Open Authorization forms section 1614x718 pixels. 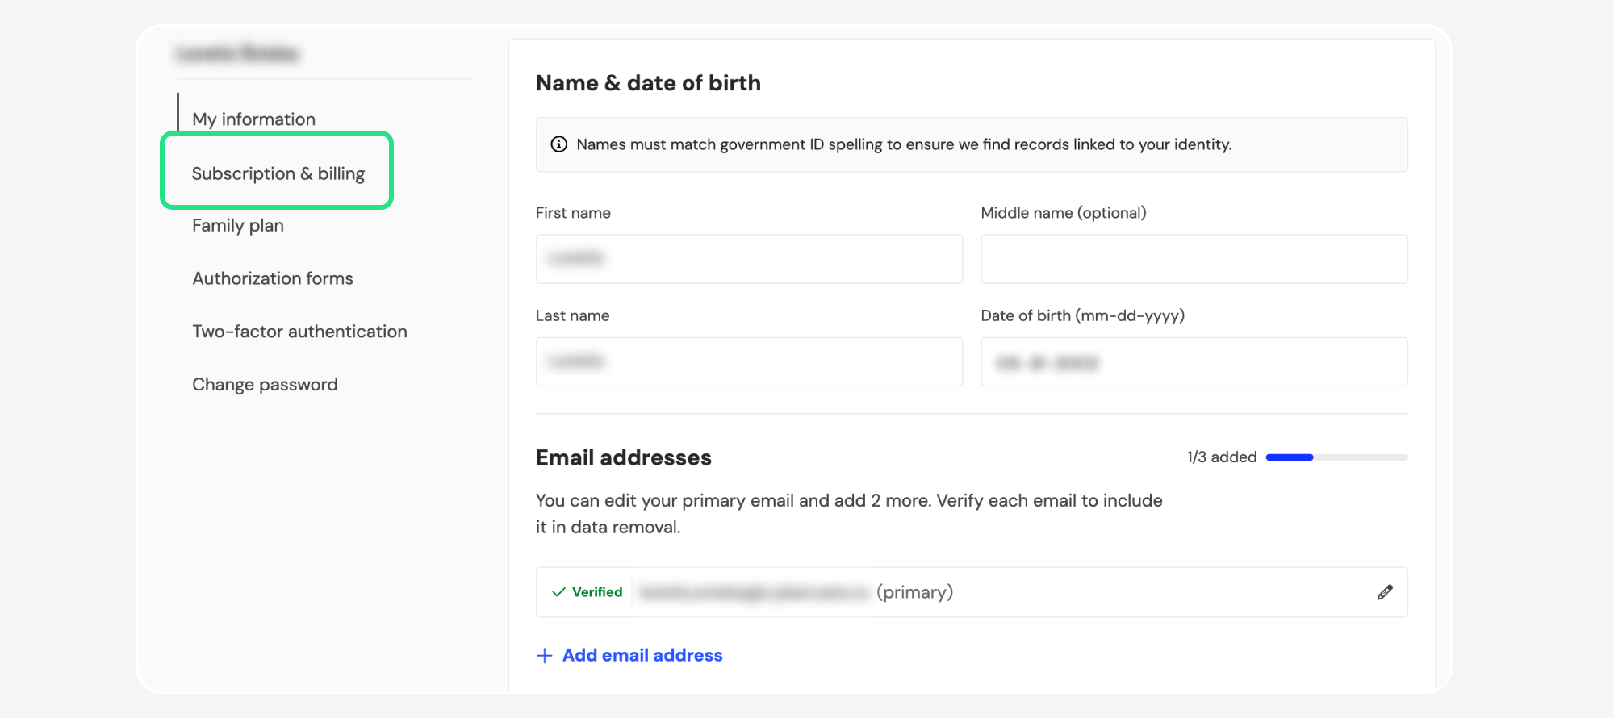coord(273,278)
